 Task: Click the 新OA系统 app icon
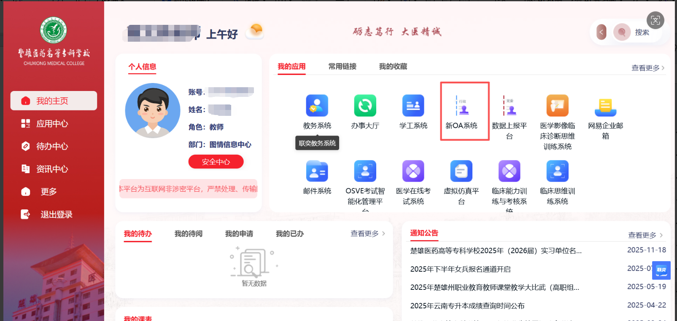[464, 106]
